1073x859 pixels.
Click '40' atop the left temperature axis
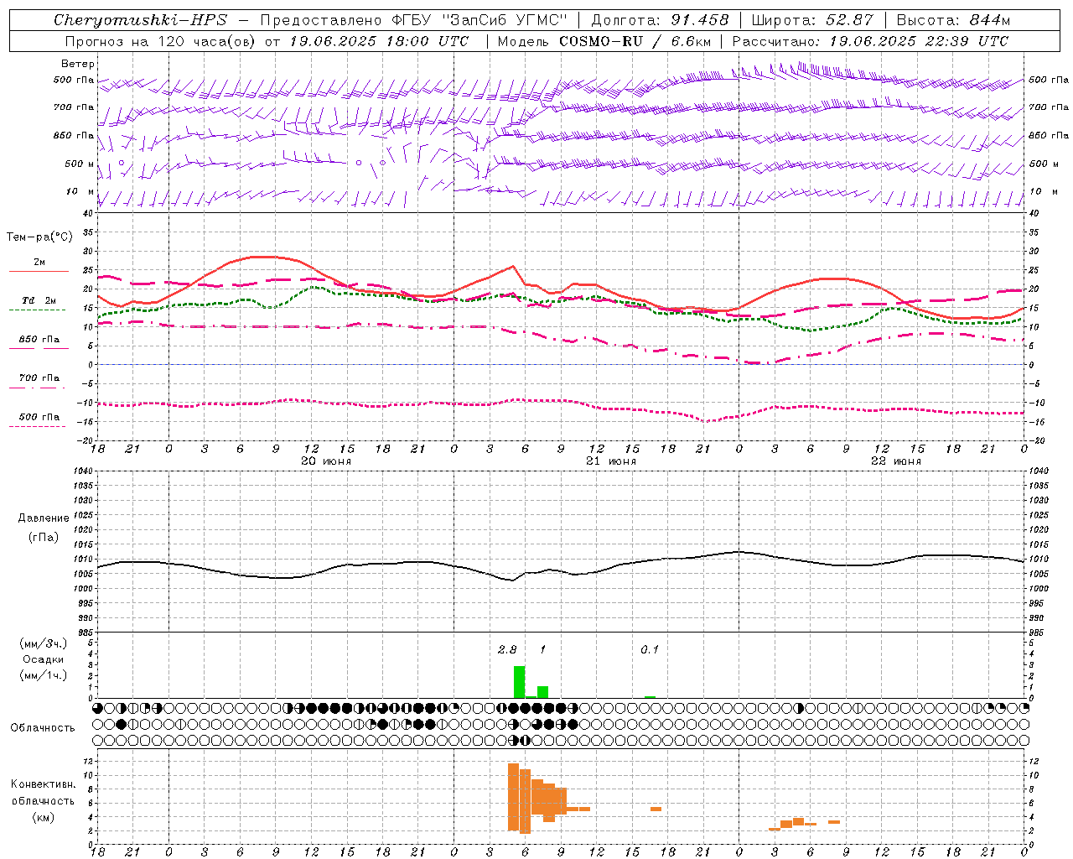88,214
